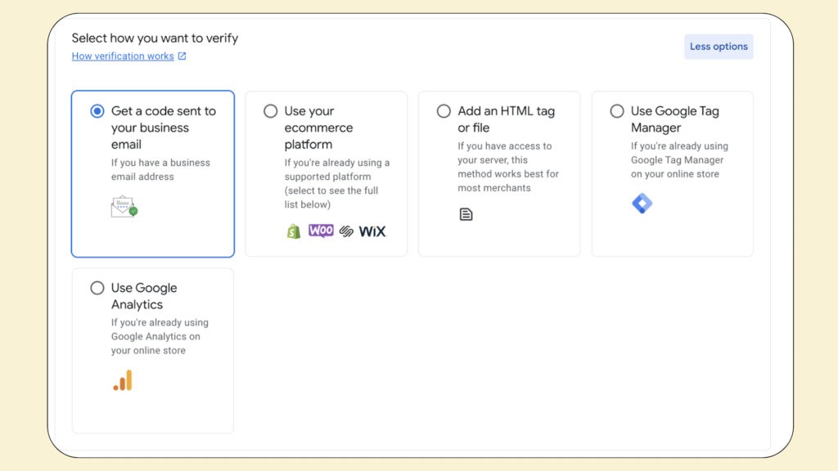838x471 pixels.
Task: Click the 'Select how you want to verify' heading
Action: (155, 38)
